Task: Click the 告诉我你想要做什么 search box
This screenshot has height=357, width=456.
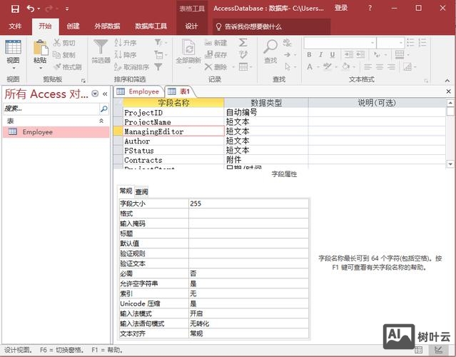Action: (x=272, y=26)
